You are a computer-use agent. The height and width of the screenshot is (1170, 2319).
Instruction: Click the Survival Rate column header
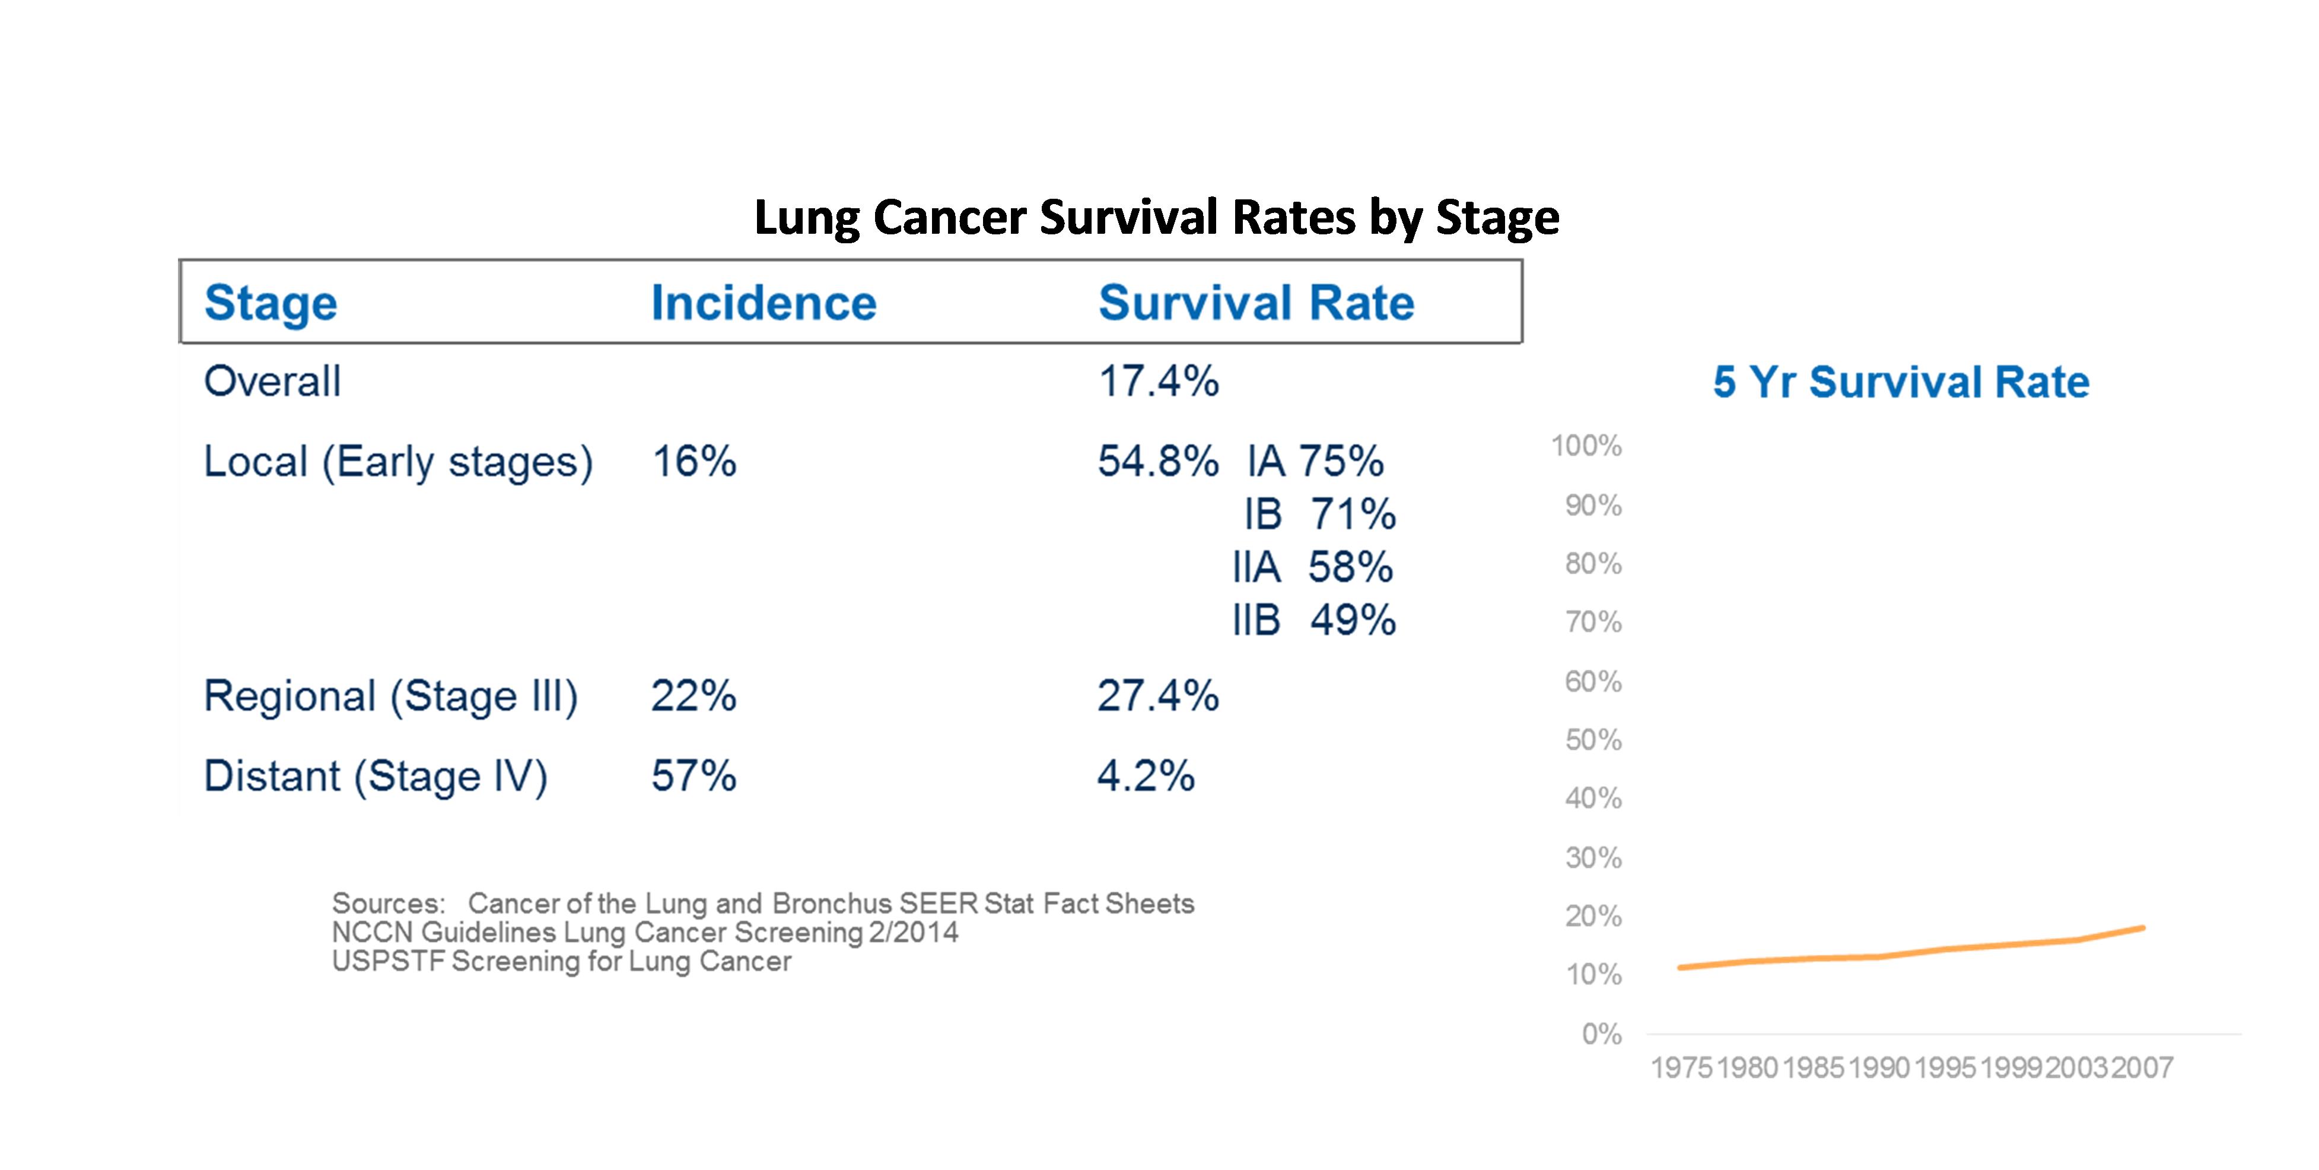[x=1256, y=303]
